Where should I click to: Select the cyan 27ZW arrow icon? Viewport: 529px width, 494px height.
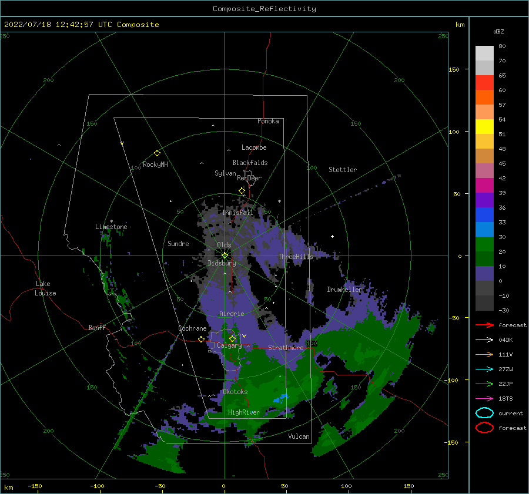(484, 369)
